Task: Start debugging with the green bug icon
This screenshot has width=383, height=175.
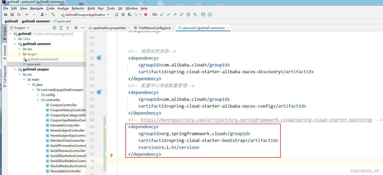Action: pyautogui.click(x=123, y=15)
